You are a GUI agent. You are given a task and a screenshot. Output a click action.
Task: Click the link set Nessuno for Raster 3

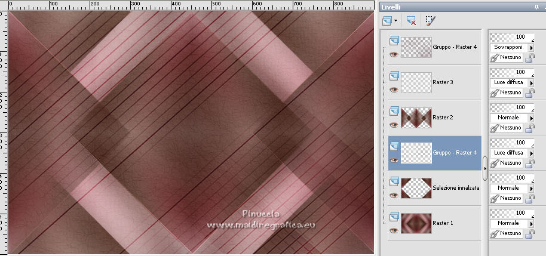(507, 92)
